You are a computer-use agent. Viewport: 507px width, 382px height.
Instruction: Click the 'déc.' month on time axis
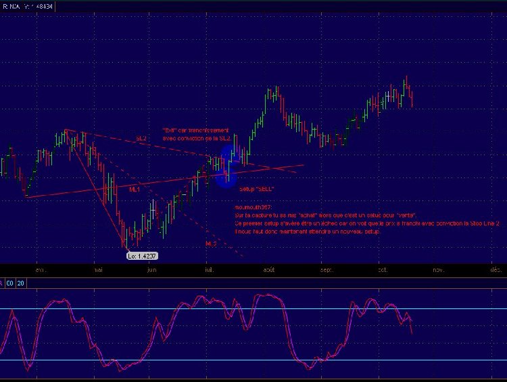tap(496, 270)
